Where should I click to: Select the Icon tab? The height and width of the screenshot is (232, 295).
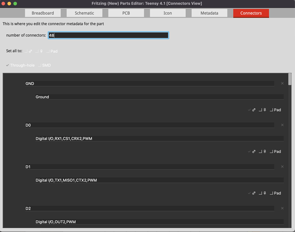tap(167, 13)
